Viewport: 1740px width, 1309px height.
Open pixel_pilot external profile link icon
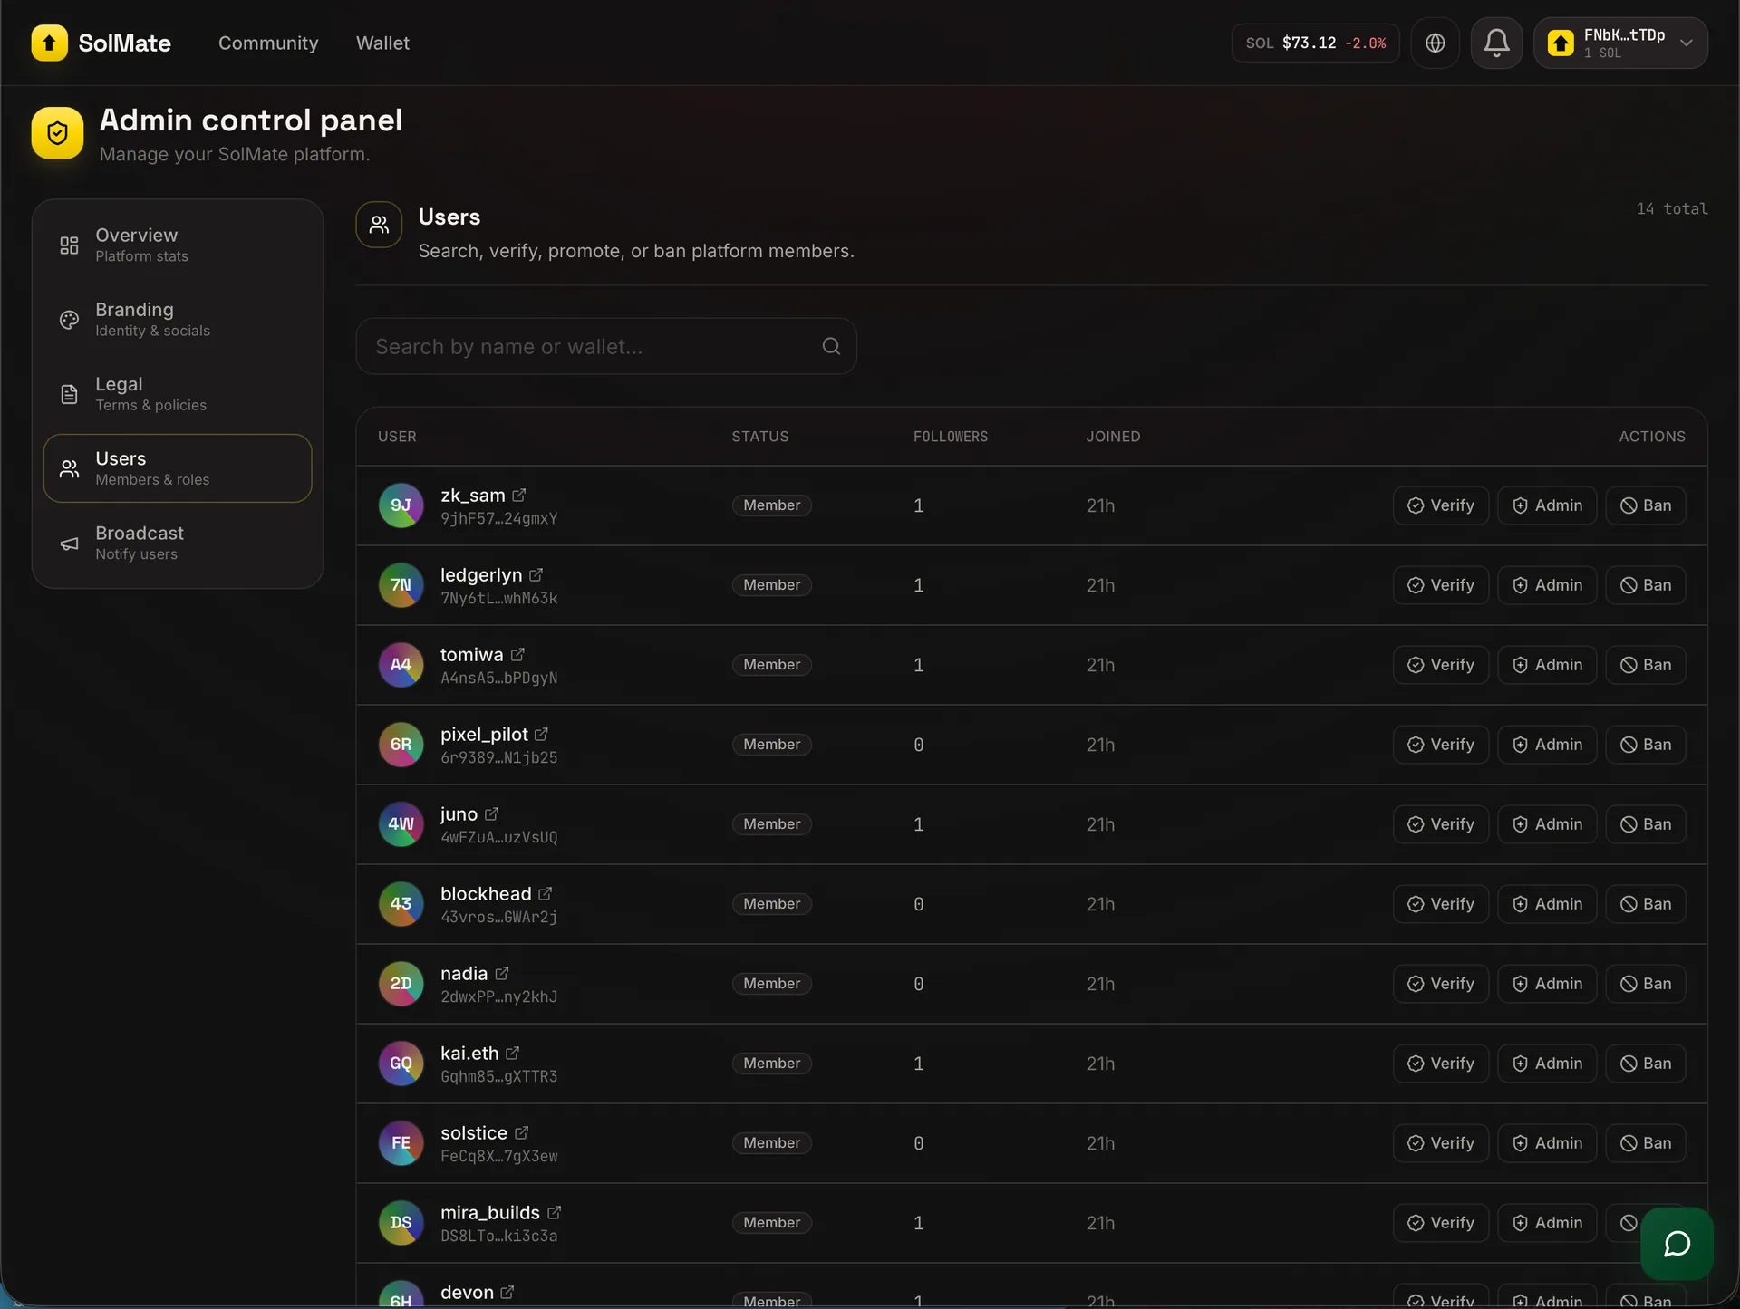[541, 735]
